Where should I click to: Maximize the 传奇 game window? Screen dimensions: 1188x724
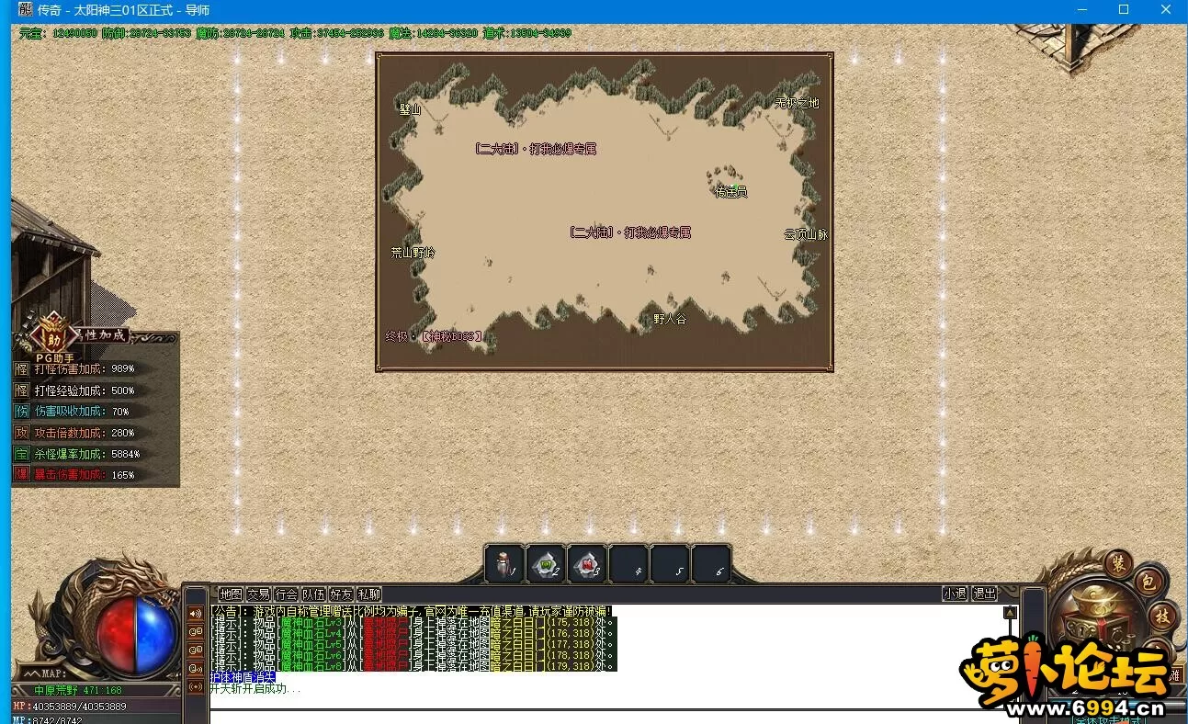[1123, 10]
